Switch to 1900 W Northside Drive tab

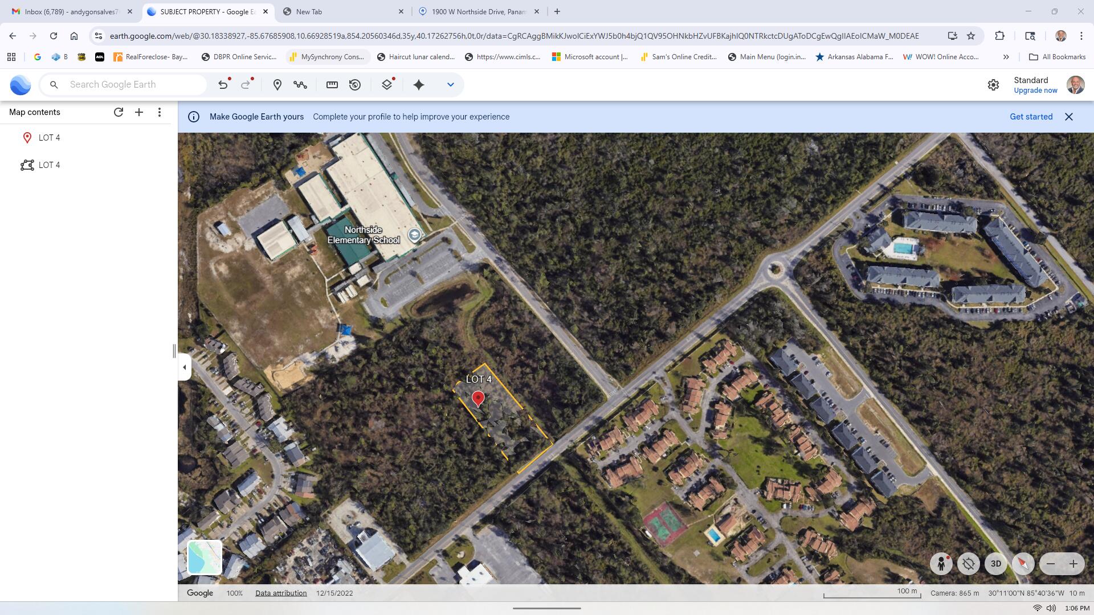479,11
